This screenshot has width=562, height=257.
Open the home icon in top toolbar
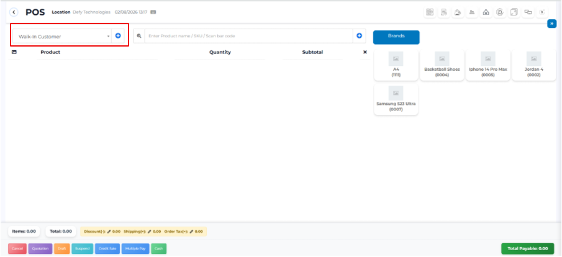click(x=486, y=12)
